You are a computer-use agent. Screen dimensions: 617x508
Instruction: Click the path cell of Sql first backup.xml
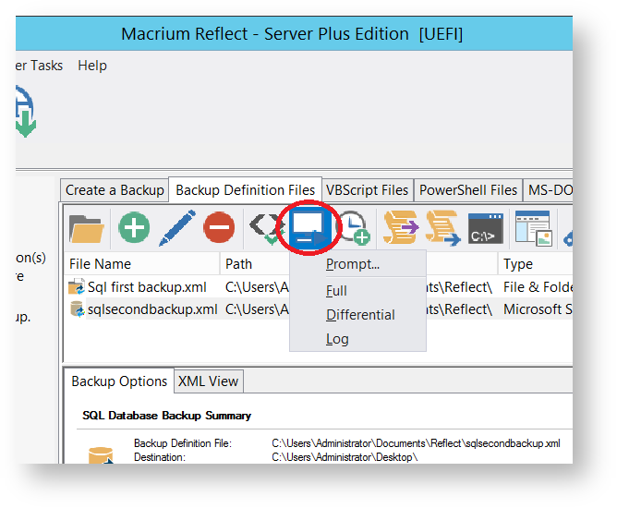tap(257, 287)
